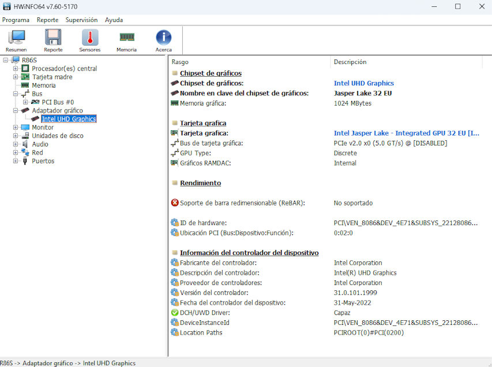Click the gear icon beside Location Paths
This screenshot has height=367, width=492.
(175, 332)
